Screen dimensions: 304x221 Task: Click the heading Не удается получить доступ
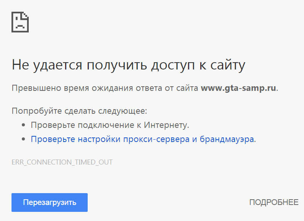pos(128,65)
